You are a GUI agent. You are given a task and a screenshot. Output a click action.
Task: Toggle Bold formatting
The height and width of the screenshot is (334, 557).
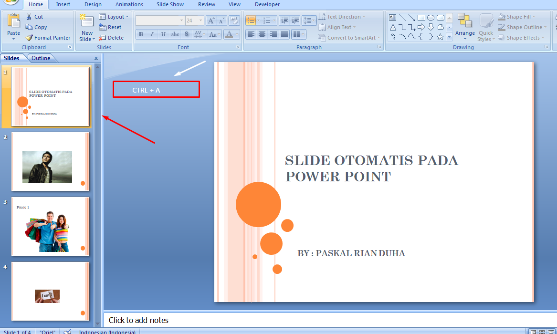tap(141, 34)
